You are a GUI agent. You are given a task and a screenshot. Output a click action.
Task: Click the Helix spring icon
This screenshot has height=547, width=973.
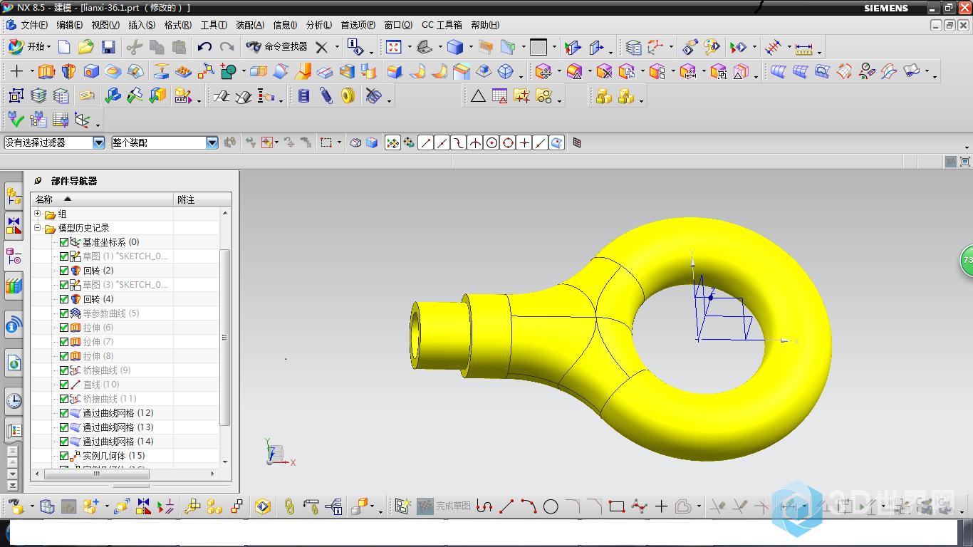tap(326, 95)
